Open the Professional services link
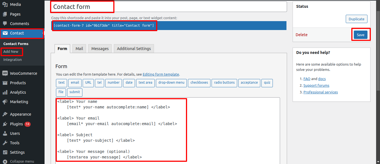This screenshot has height=164, width=380. coord(321,92)
